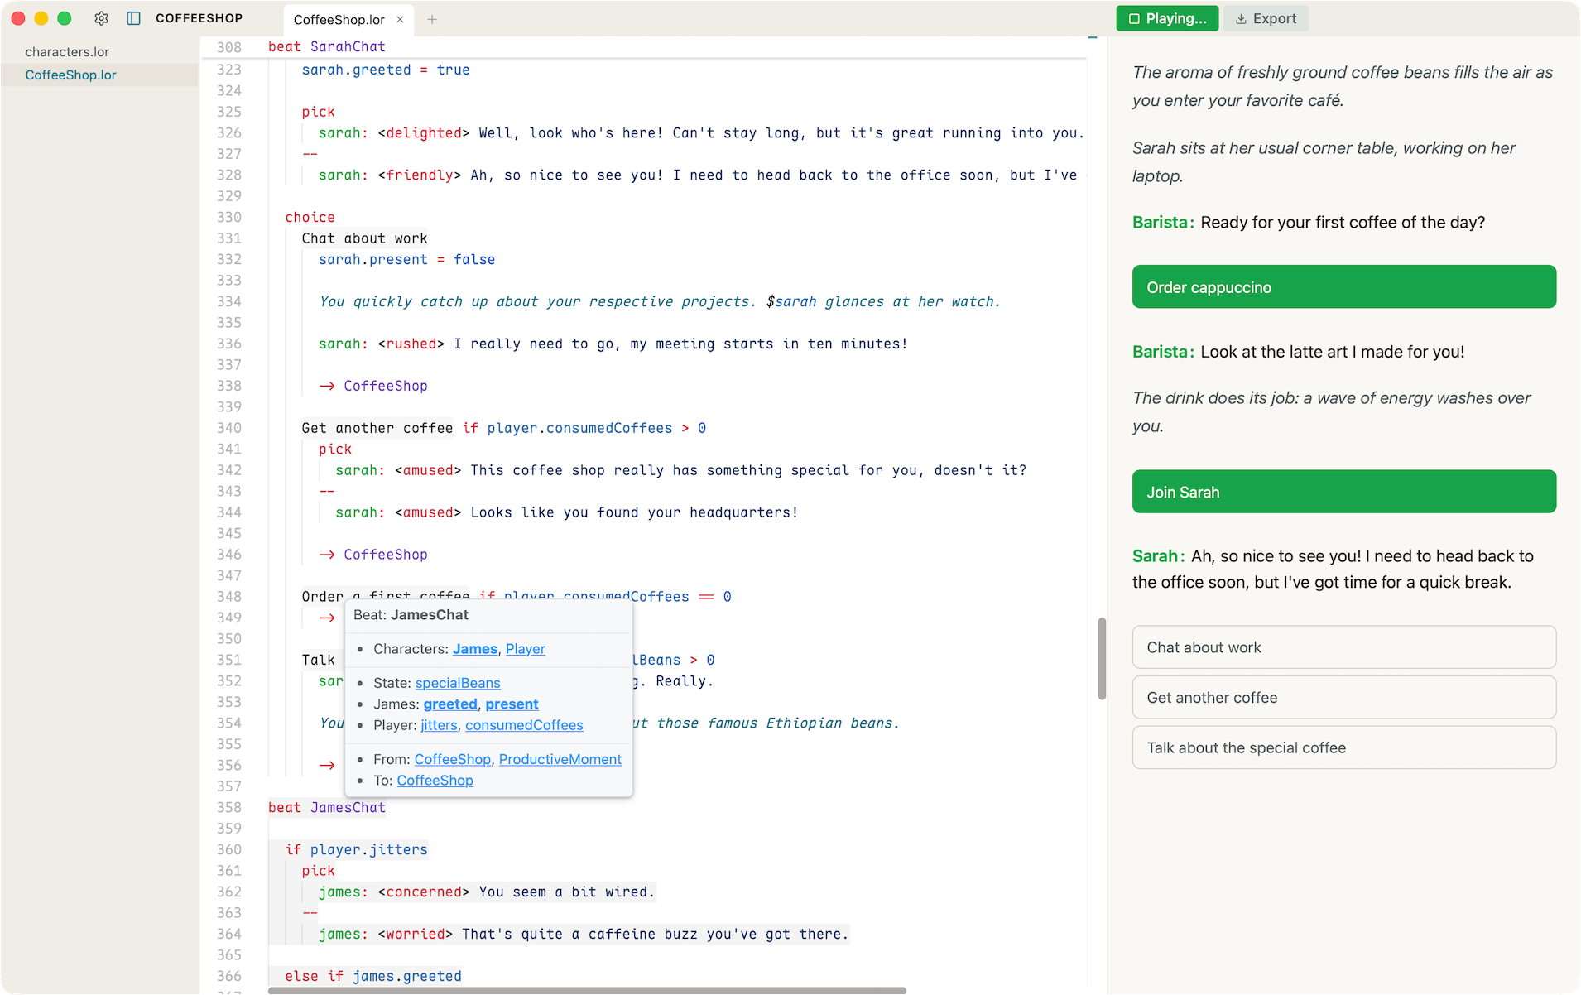Click the 'choice' keyword on line 330

coord(310,217)
